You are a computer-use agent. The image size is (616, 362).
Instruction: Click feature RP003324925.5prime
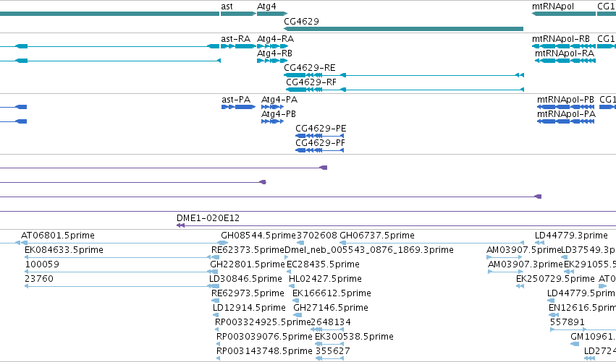pos(216,329)
